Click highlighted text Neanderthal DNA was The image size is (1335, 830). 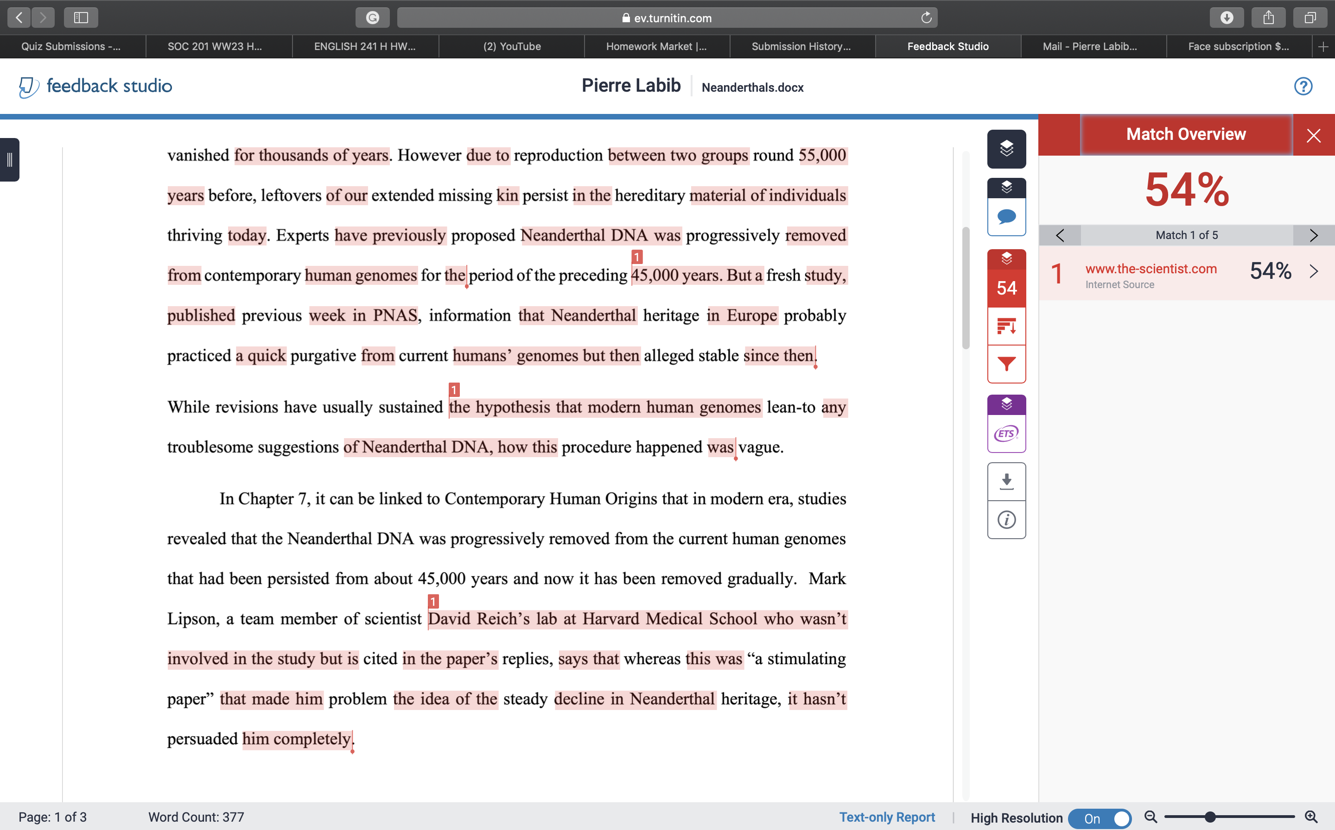pos(601,235)
